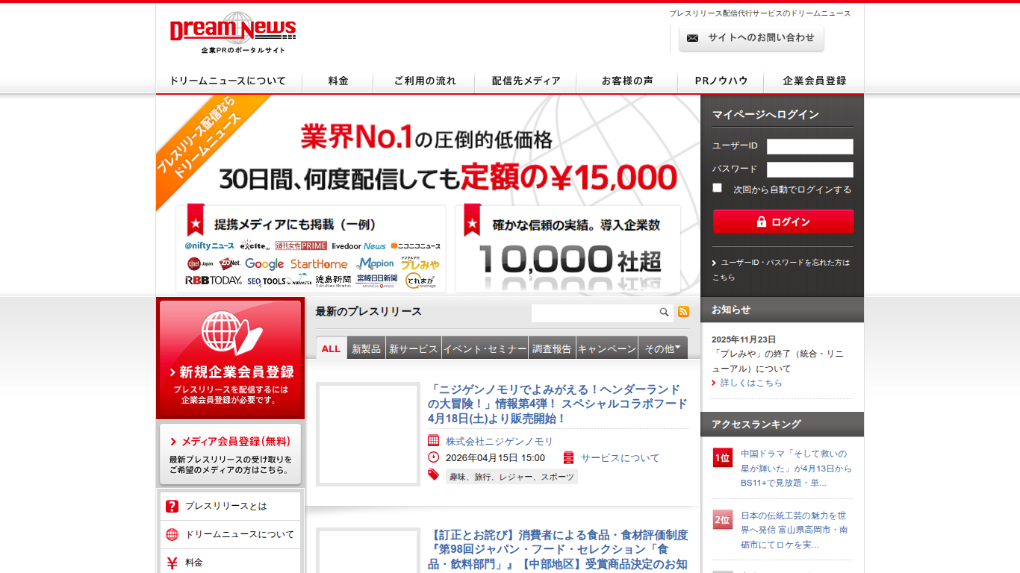Click the livedoor News logo

(x=359, y=245)
